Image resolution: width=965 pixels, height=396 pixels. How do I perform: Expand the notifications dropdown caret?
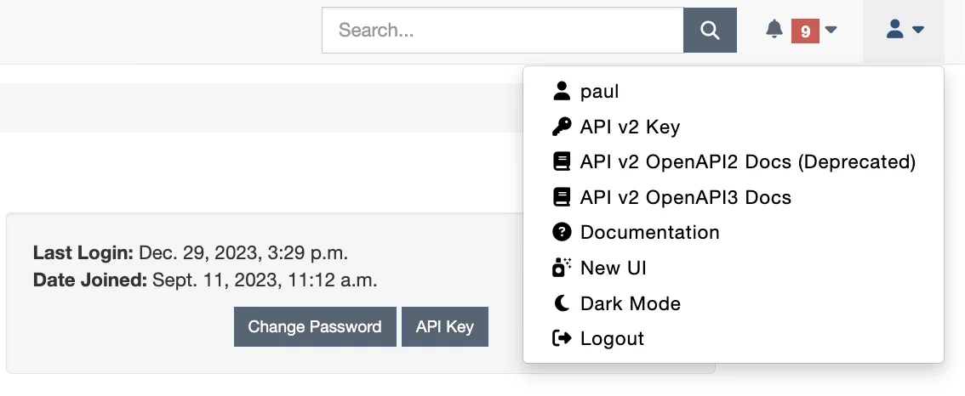point(831,31)
